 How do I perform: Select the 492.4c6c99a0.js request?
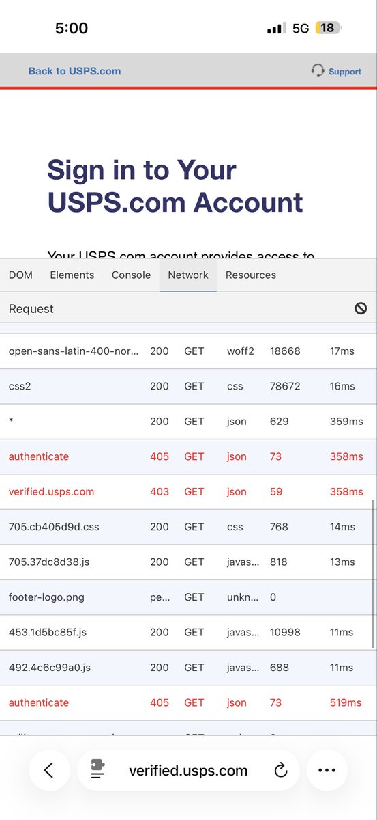[x=188, y=668]
